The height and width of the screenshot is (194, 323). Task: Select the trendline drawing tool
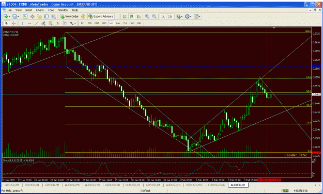pyautogui.click(x=37, y=23)
